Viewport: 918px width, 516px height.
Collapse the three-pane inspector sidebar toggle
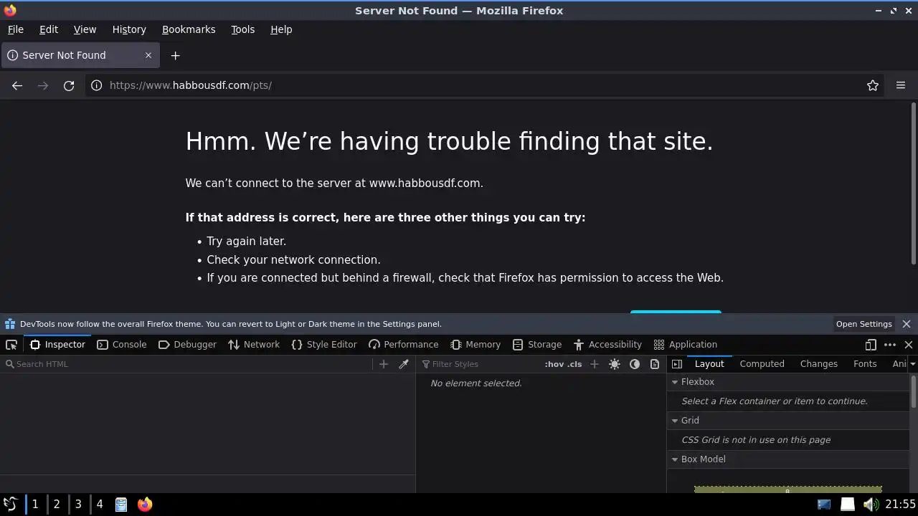[x=677, y=364]
